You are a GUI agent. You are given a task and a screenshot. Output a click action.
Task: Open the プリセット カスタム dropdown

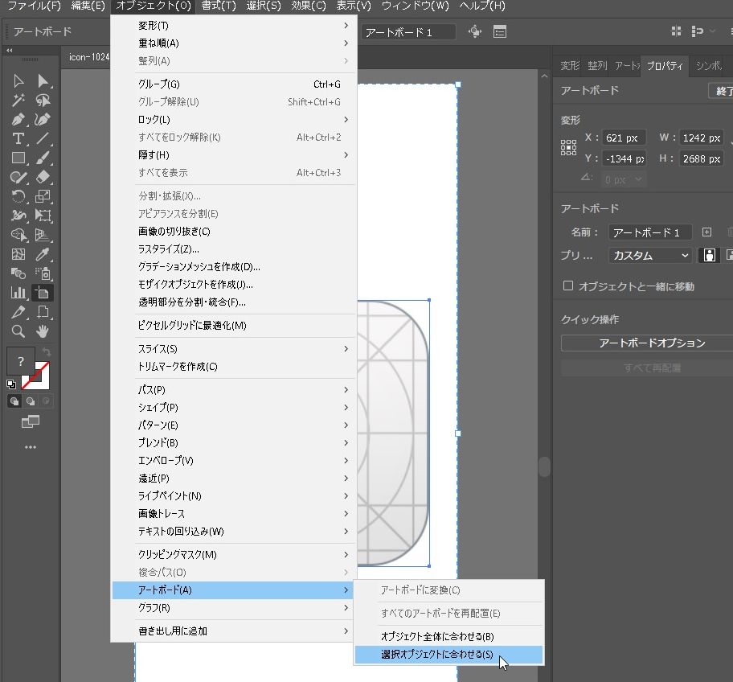tap(649, 255)
